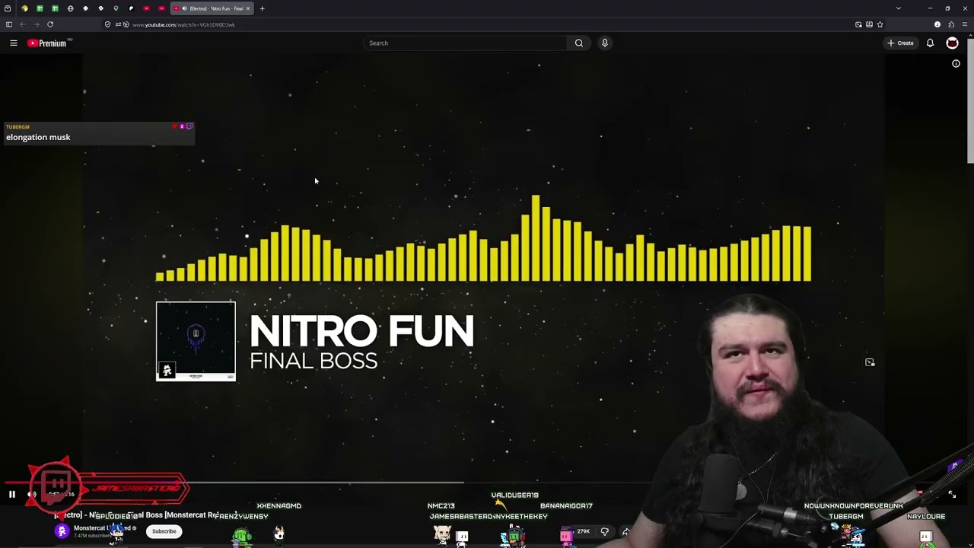Image resolution: width=974 pixels, height=548 pixels.
Task: Select the Nitro Fun - Final Boss tab
Action: pos(212,8)
